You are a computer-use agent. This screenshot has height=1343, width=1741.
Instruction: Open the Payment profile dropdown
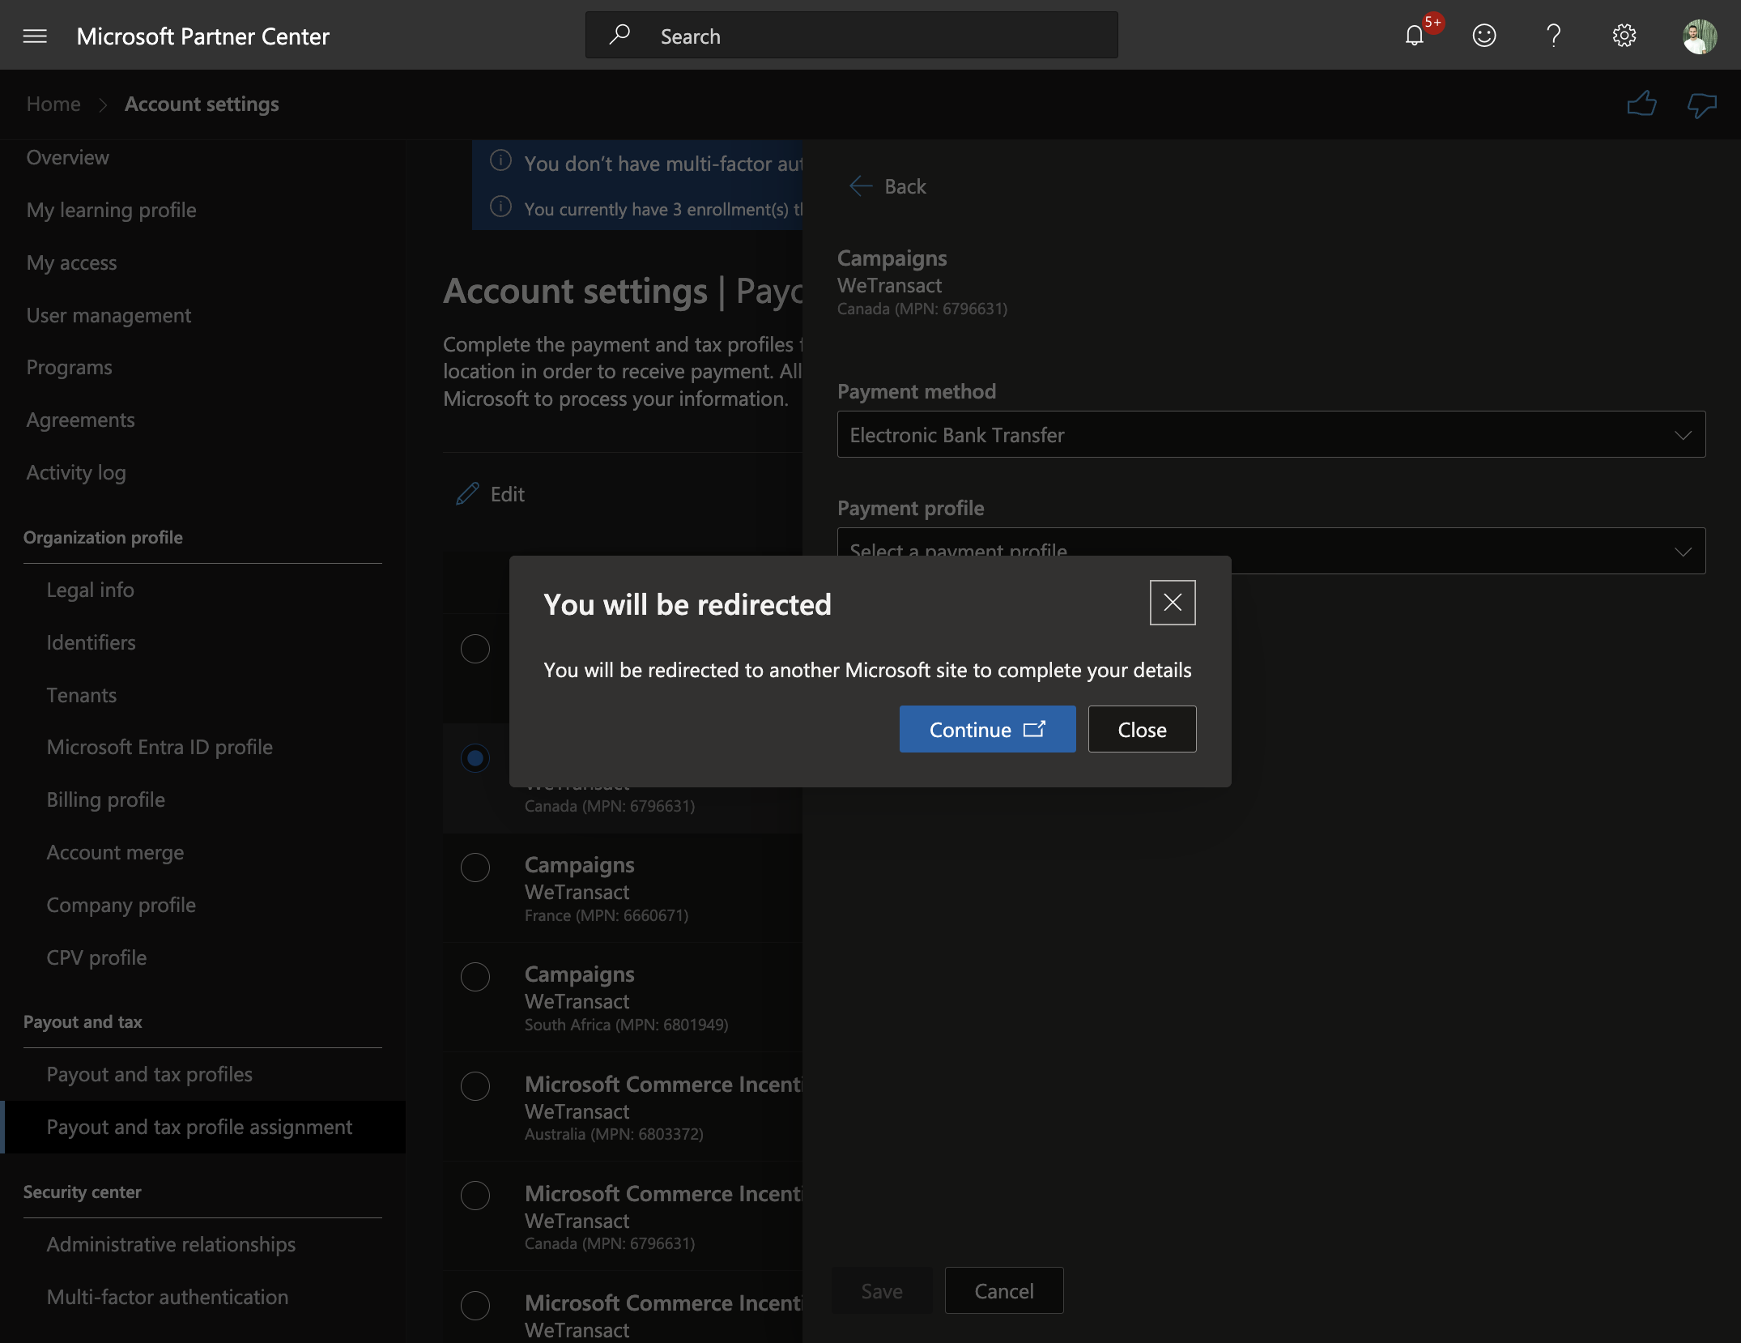point(1271,551)
